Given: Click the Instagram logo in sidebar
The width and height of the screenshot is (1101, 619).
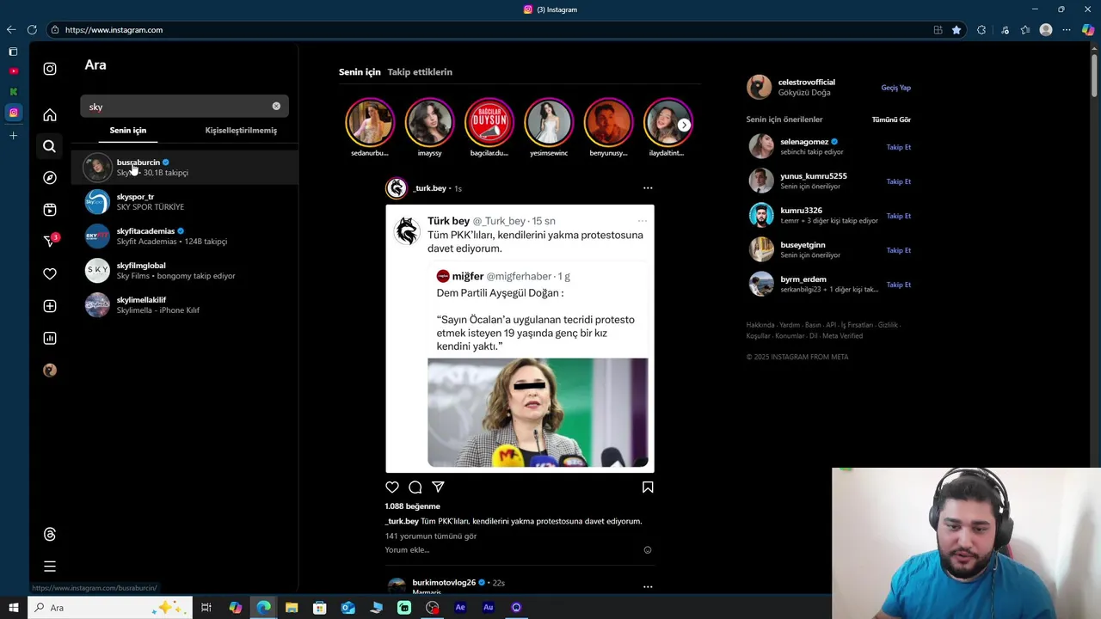Looking at the screenshot, I should coord(50,69).
